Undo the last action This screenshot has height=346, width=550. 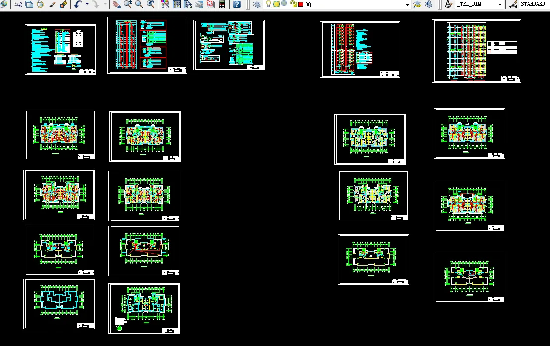(78, 4)
